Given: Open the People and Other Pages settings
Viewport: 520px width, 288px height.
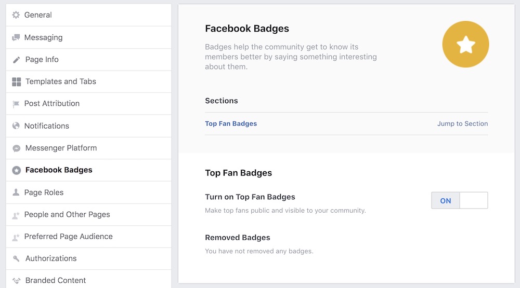Looking at the screenshot, I should [x=88, y=214].
